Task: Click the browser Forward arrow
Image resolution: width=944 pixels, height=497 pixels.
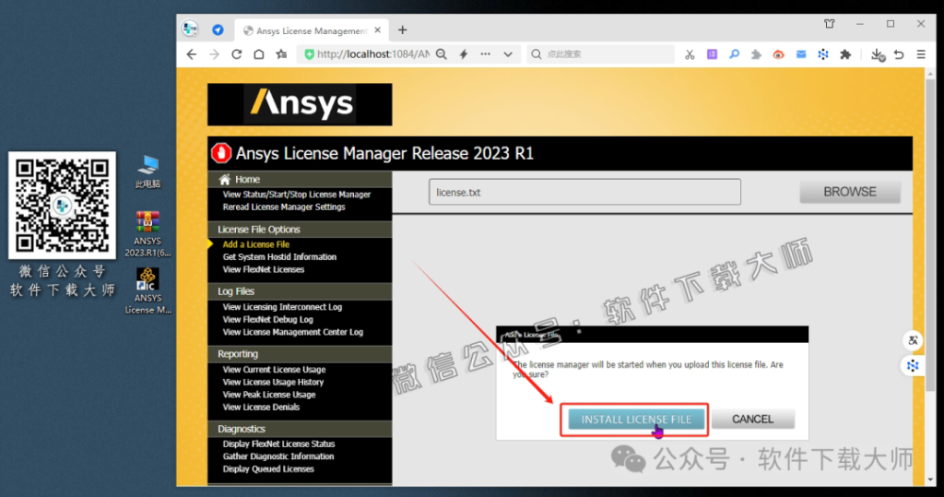Action: coord(214,54)
